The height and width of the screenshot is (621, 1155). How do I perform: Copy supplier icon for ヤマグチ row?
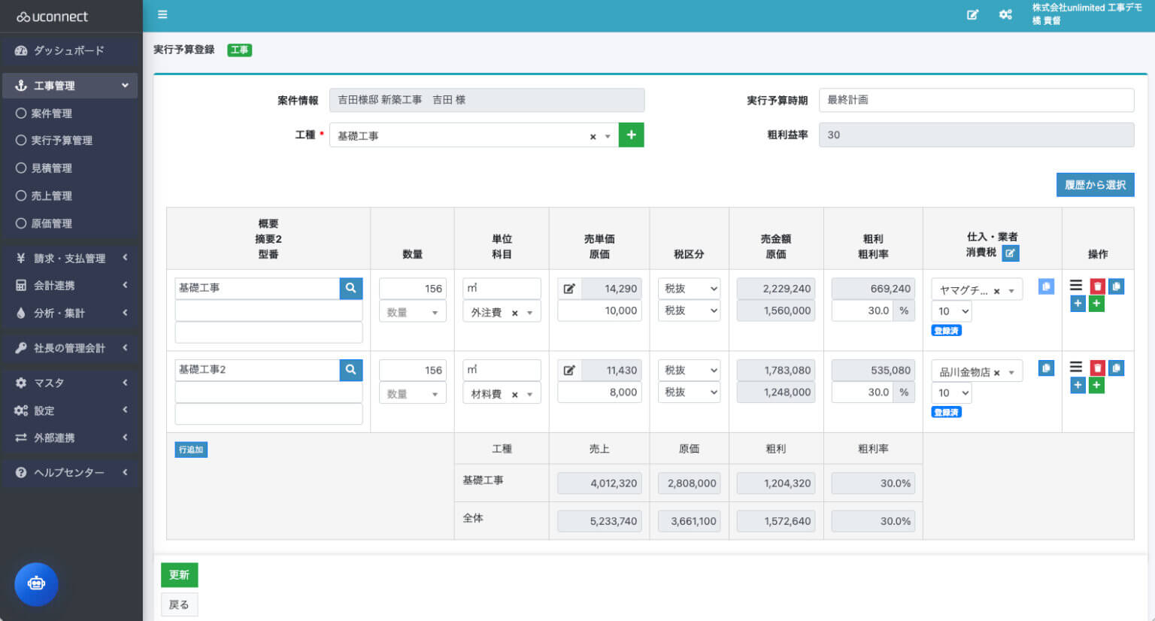(x=1046, y=286)
